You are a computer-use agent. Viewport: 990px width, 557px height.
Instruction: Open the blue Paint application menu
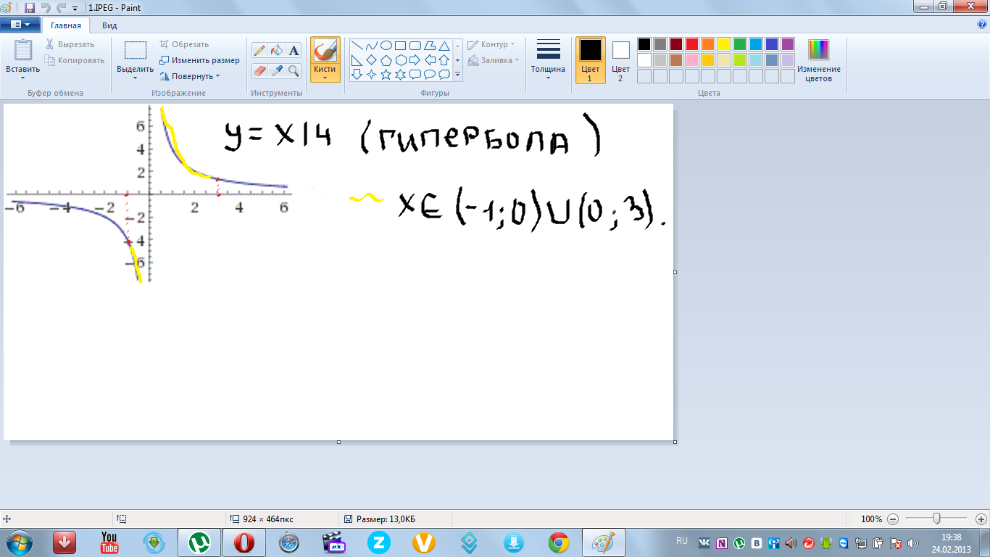pos(20,24)
